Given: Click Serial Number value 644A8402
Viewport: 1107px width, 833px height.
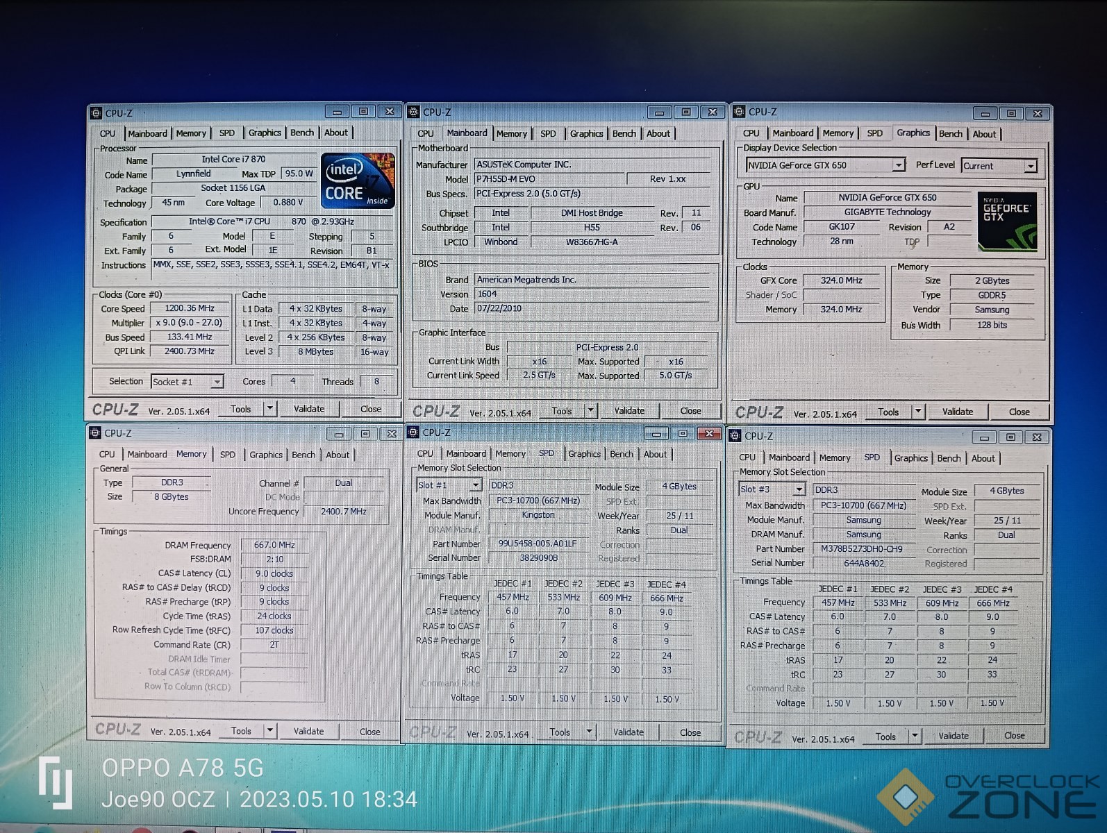Looking at the screenshot, I should coord(864,564).
